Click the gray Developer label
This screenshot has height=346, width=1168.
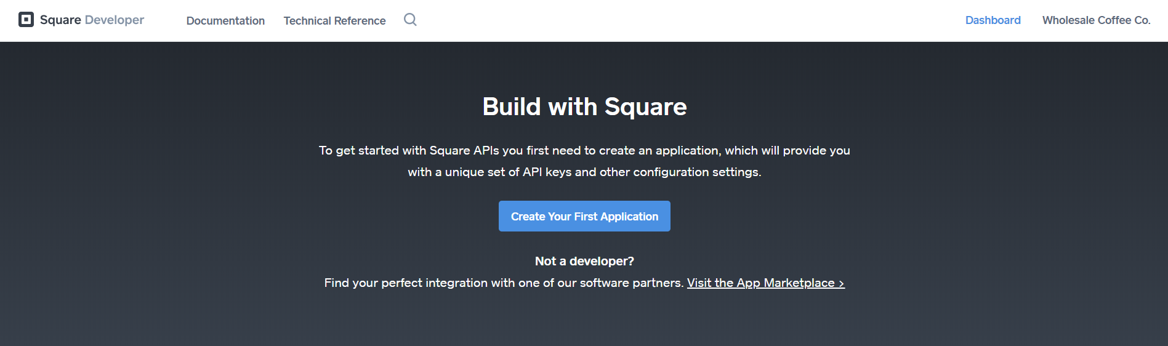pos(115,20)
